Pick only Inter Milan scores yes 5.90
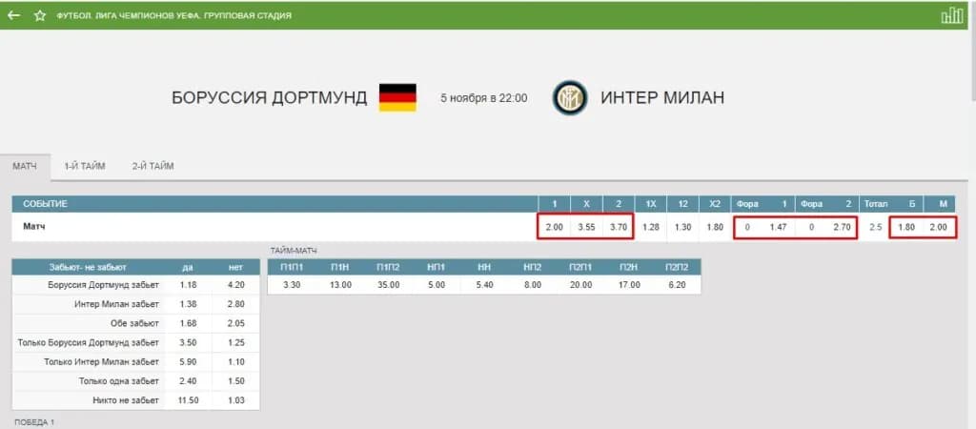 tap(188, 362)
